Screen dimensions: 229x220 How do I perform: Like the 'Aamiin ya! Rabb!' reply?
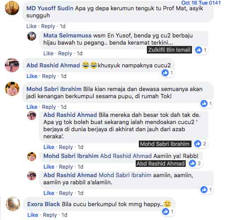pyautogui.click(x=49, y=167)
